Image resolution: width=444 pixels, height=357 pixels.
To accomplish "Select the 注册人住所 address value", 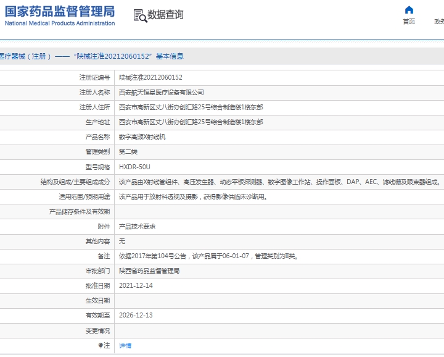I will point(191,107).
